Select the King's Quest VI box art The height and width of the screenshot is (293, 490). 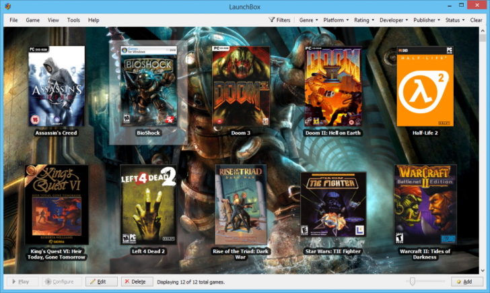pos(57,205)
